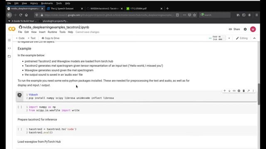Click the Colab logo
266x149 pixels.
[x=12, y=29]
